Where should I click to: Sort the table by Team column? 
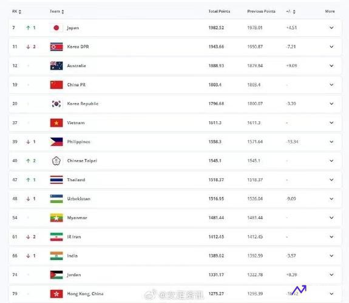pos(57,12)
